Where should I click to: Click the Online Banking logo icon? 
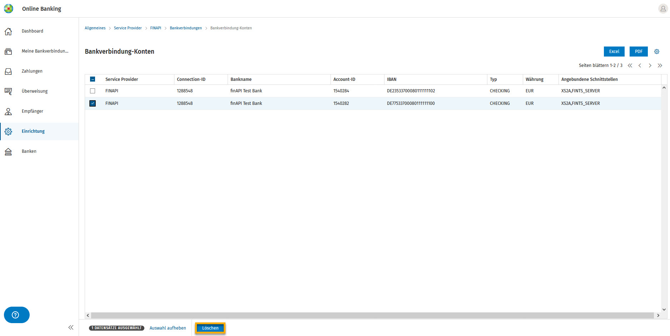(9, 9)
